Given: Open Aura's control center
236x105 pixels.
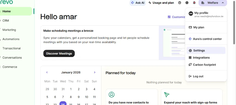Looking at the screenshot, I should (x=206, y=39).
